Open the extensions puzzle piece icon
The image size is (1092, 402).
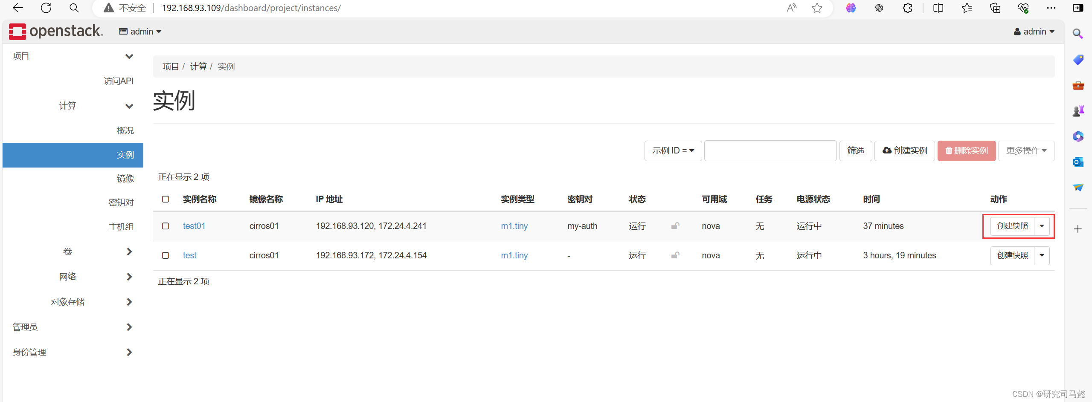tap(907, 8)
